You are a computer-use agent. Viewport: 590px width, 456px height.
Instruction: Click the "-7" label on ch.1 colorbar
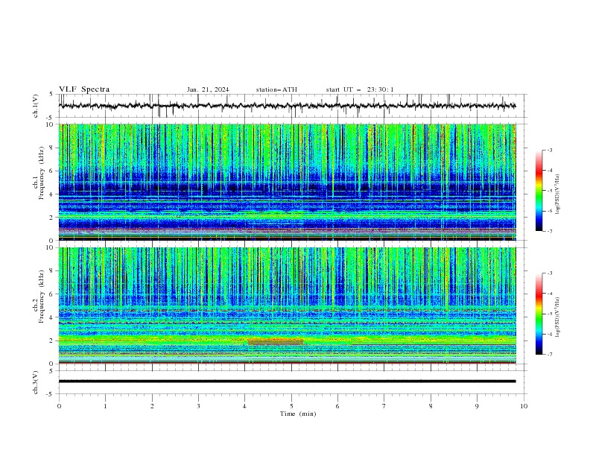(x=550, y=232)
